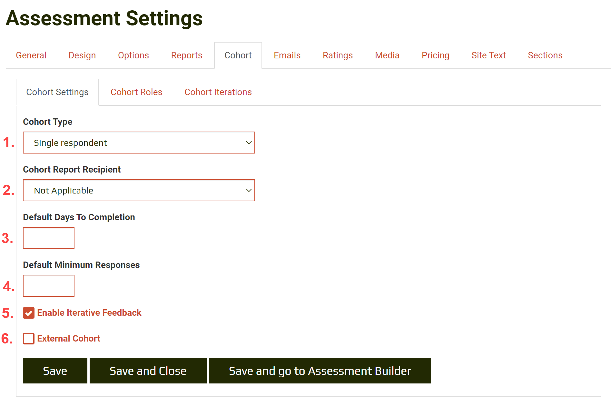Open the Cohort Type dropdown
The width and height of the screenshot is (611, 407).
139,143
